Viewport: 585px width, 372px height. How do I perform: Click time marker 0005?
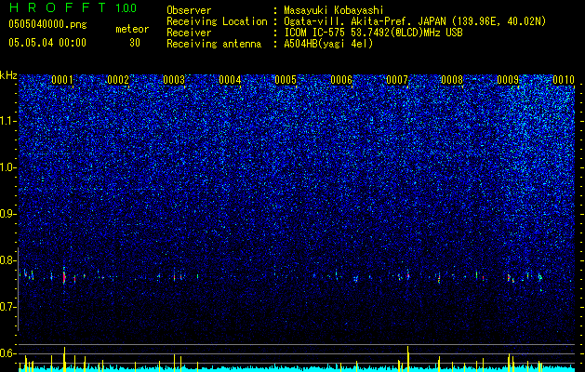pos(286,80)
